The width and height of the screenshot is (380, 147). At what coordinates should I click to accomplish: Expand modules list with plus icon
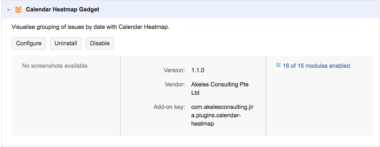pyautogui.click(x=278, y=65)
